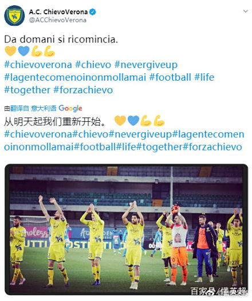Screen dimensions: 252x301
Task: Open the @ACChievoVerona handle
Action: click(58, 20)
